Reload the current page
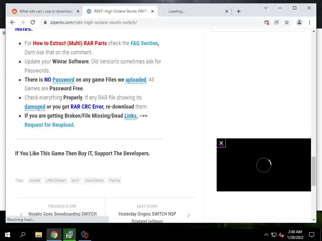 (33, 22)
